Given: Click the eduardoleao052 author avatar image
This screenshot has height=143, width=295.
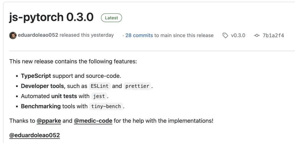Looking at the screenshot, I should point(13,35).
